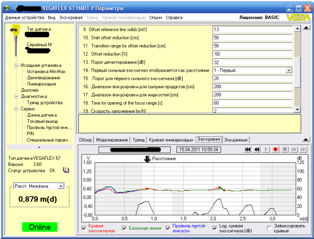Click the VEGAFLEX sensor image

(x=15, y=39)
